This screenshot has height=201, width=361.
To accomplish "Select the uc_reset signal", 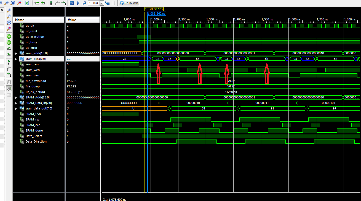I will [31, 31].
